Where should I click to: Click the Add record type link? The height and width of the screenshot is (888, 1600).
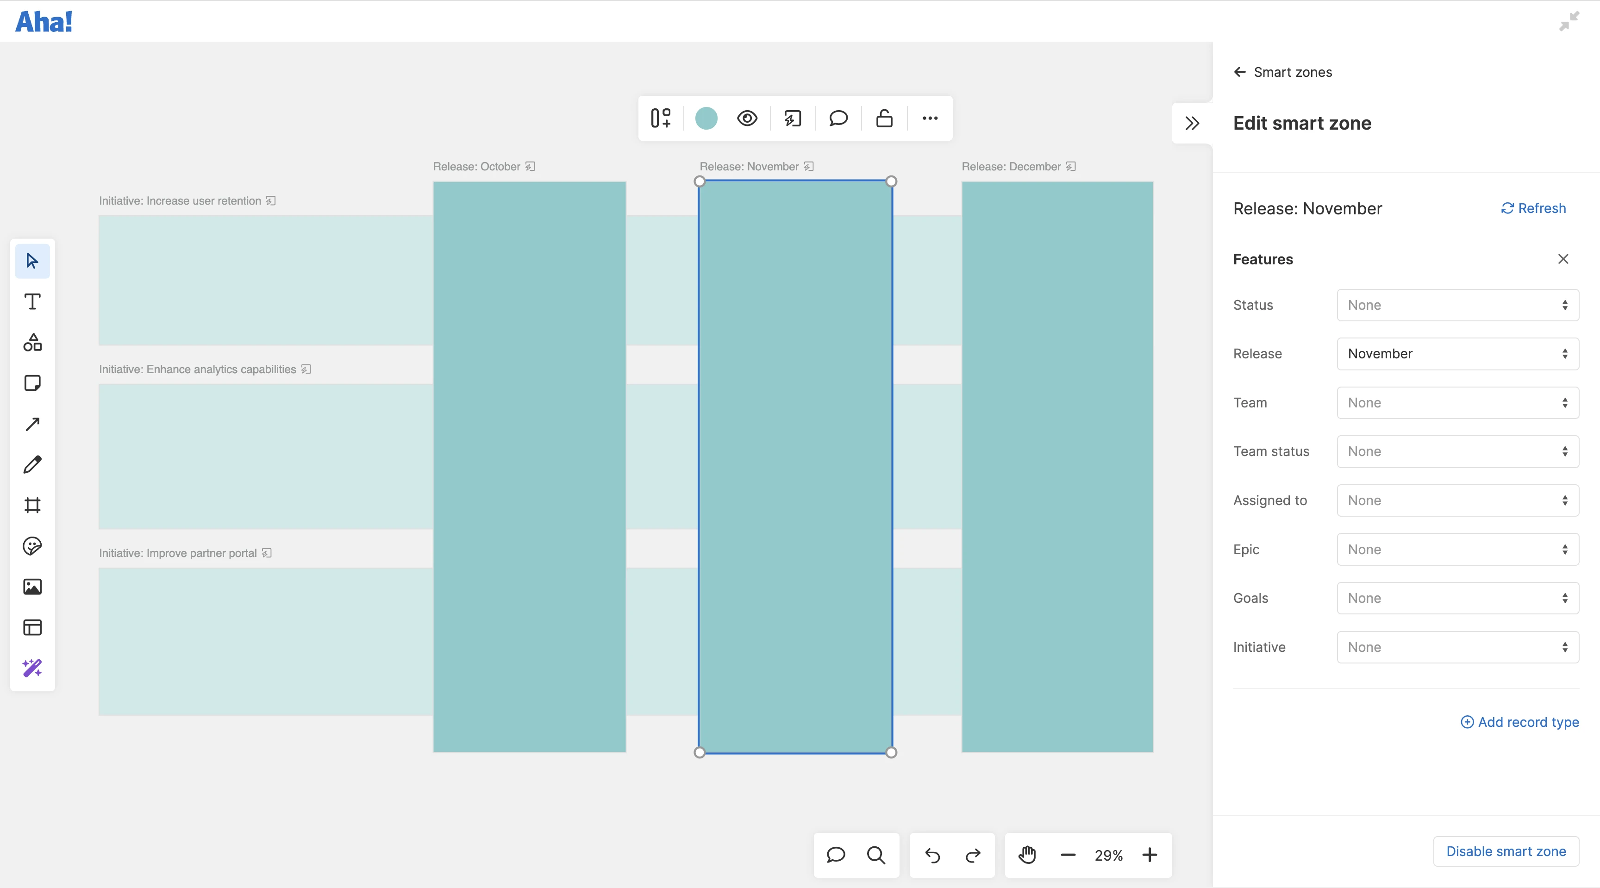click(1519, 722)
